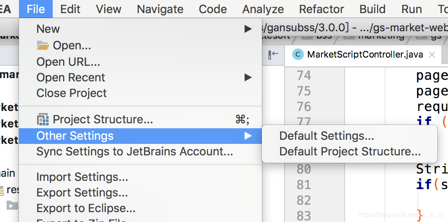This screenshot has height=222, width=448.
Task: Click the 'page' code on line 74
Action: 432,76
